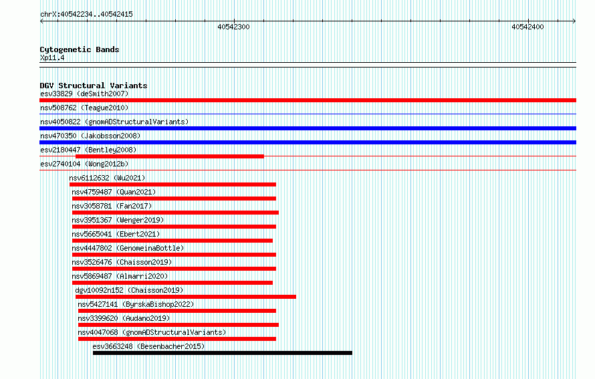The width and height of the screenshot is (595, 379).
Task: Click the red bar under nsv4759487
Action: point(174,199)
